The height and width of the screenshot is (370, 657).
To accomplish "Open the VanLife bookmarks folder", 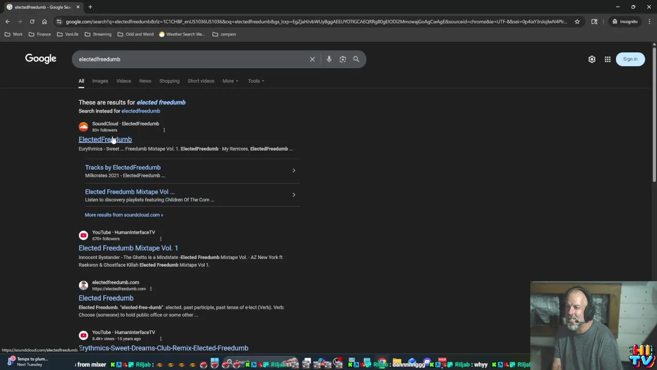I will tap(68, 34).
